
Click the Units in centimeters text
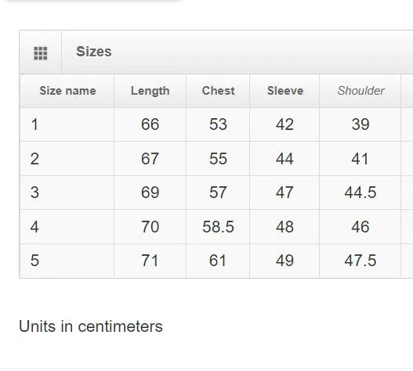pyautogui.click(x=91, y=326)
